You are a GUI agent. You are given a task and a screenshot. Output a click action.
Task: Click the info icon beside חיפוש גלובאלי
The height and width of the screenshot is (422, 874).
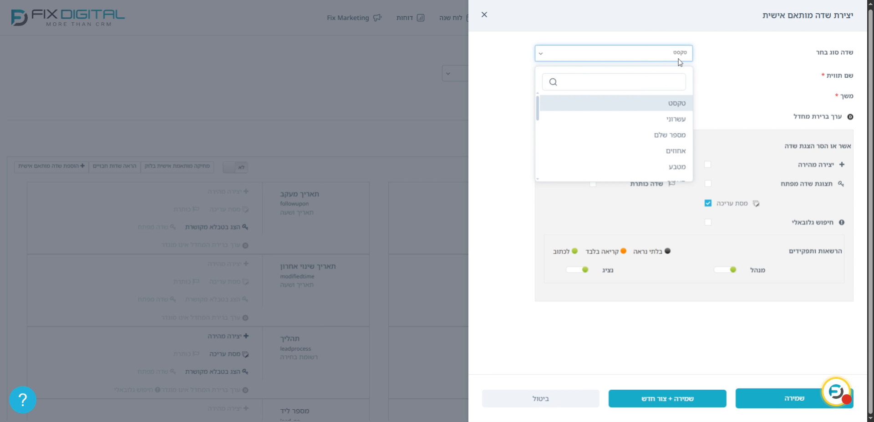[x=842, y=222]
